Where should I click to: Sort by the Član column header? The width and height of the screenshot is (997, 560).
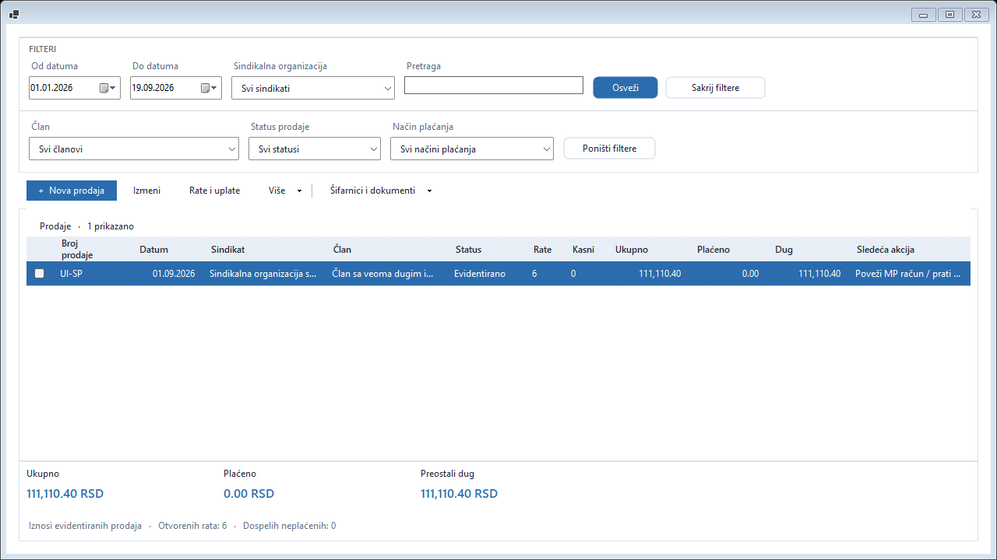point(342,250)
